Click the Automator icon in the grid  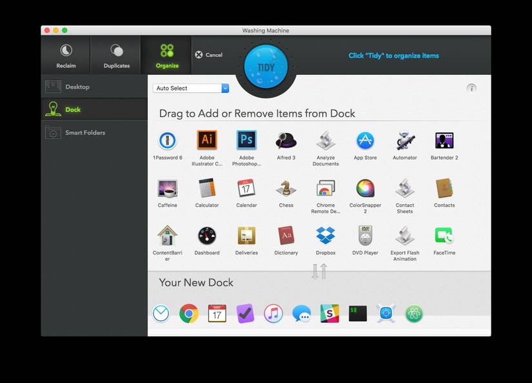[404, 141]
